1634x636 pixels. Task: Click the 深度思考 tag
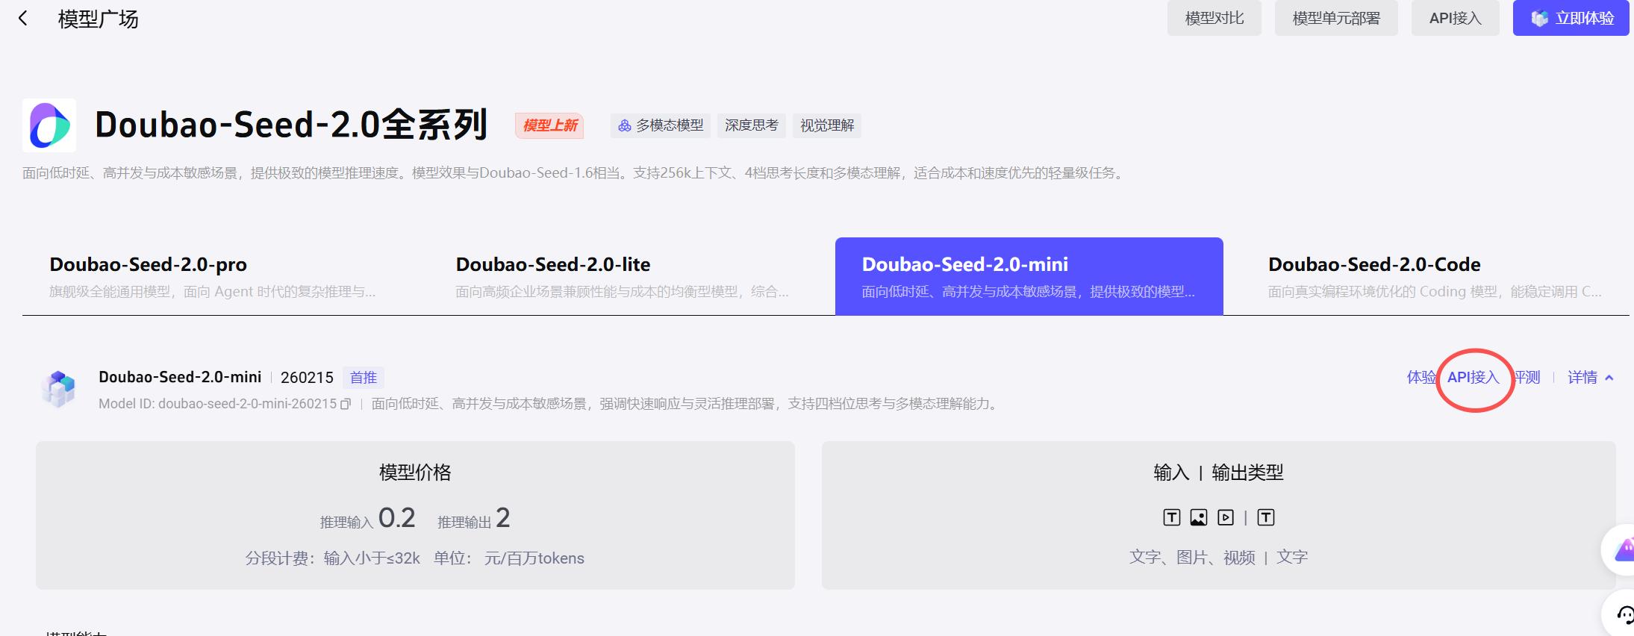[752, 125]
